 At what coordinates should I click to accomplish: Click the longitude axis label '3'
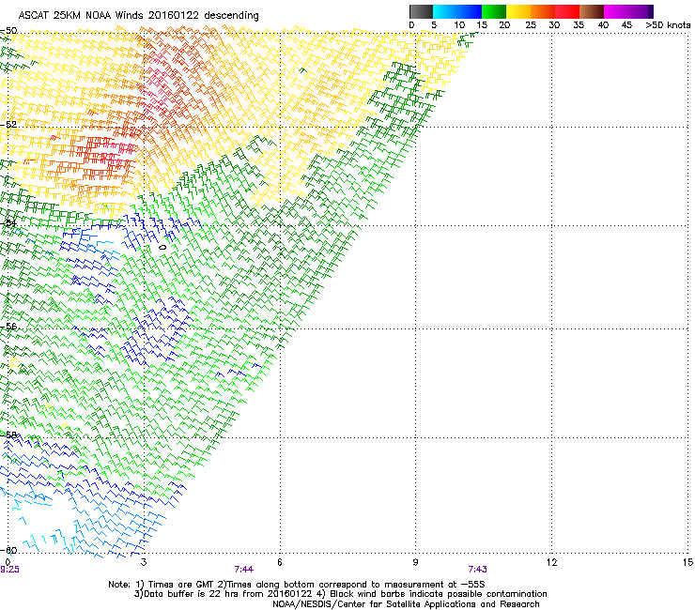click(x=144, y=562)
